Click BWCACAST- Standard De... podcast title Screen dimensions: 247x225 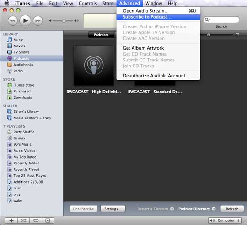[155, 92]
